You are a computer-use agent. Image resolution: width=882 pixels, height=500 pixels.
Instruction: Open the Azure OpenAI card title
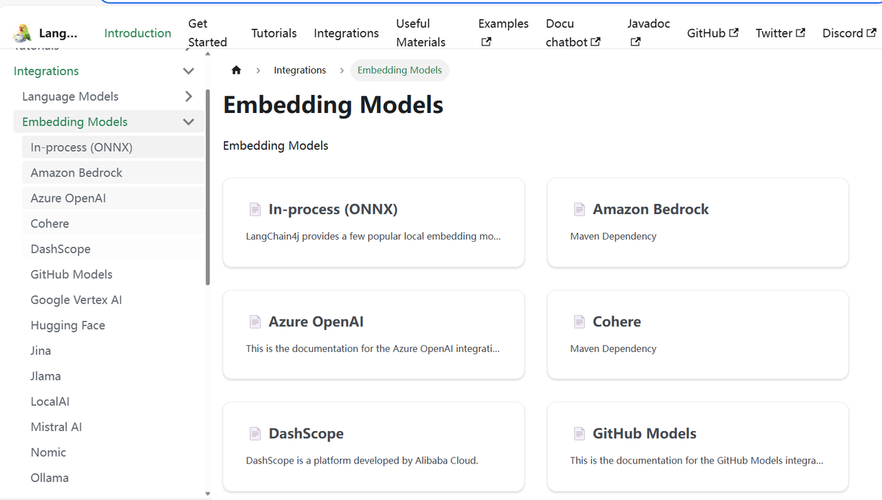(316, 322)
